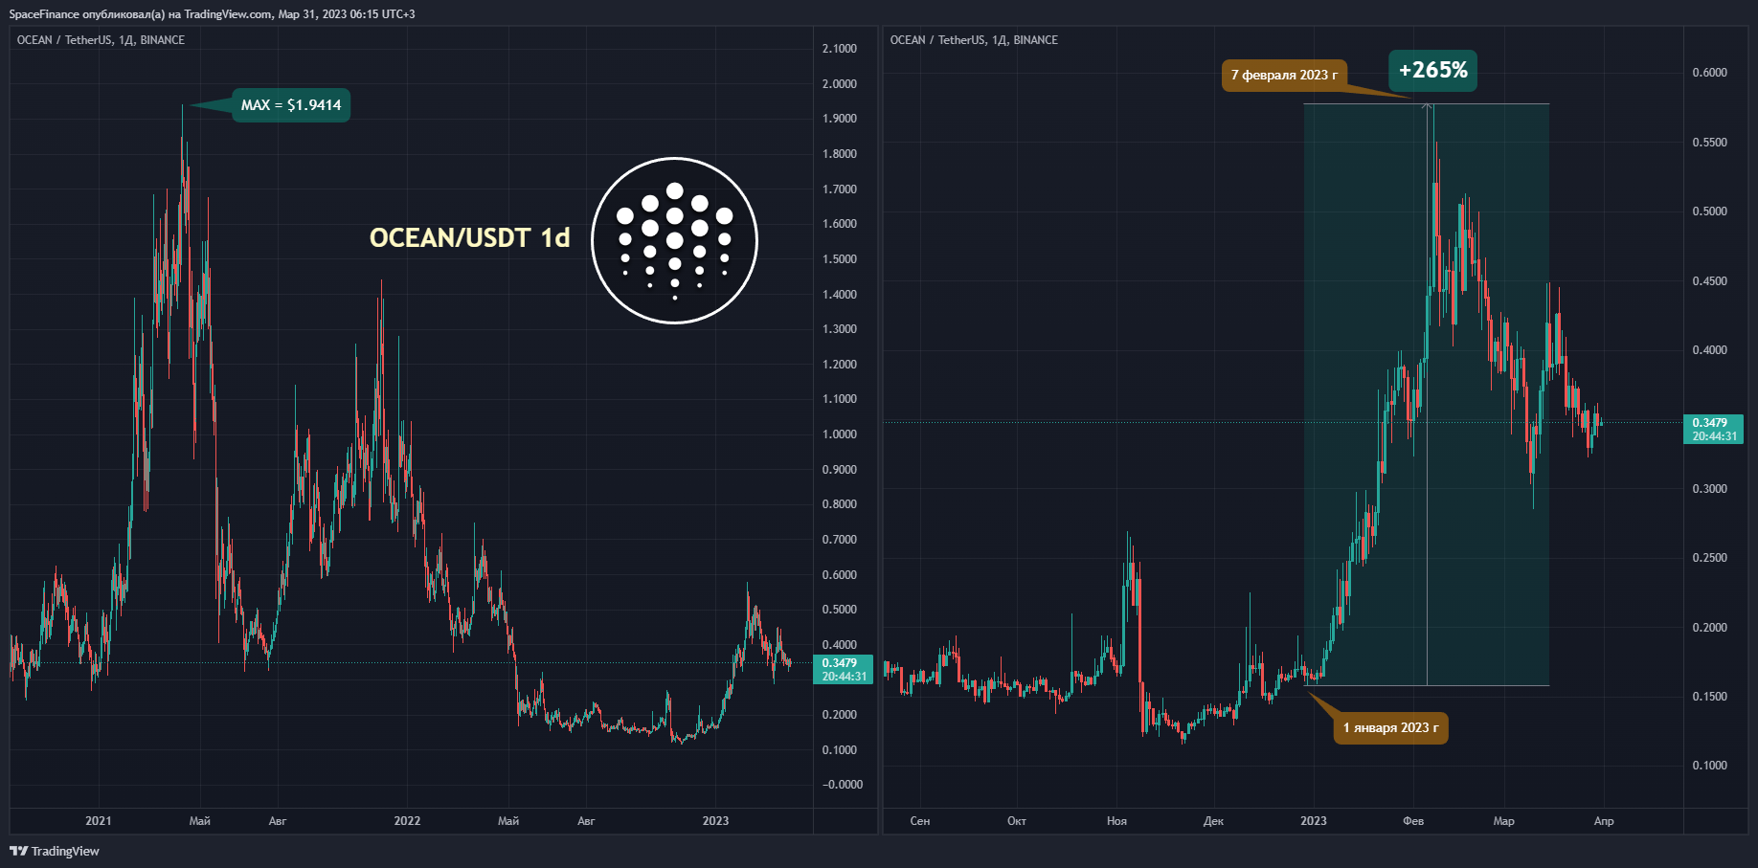This screenshot has height=868, width=1758.
Task: Click the 1.0000 price axis label
Action: click(x=840, y=434)
